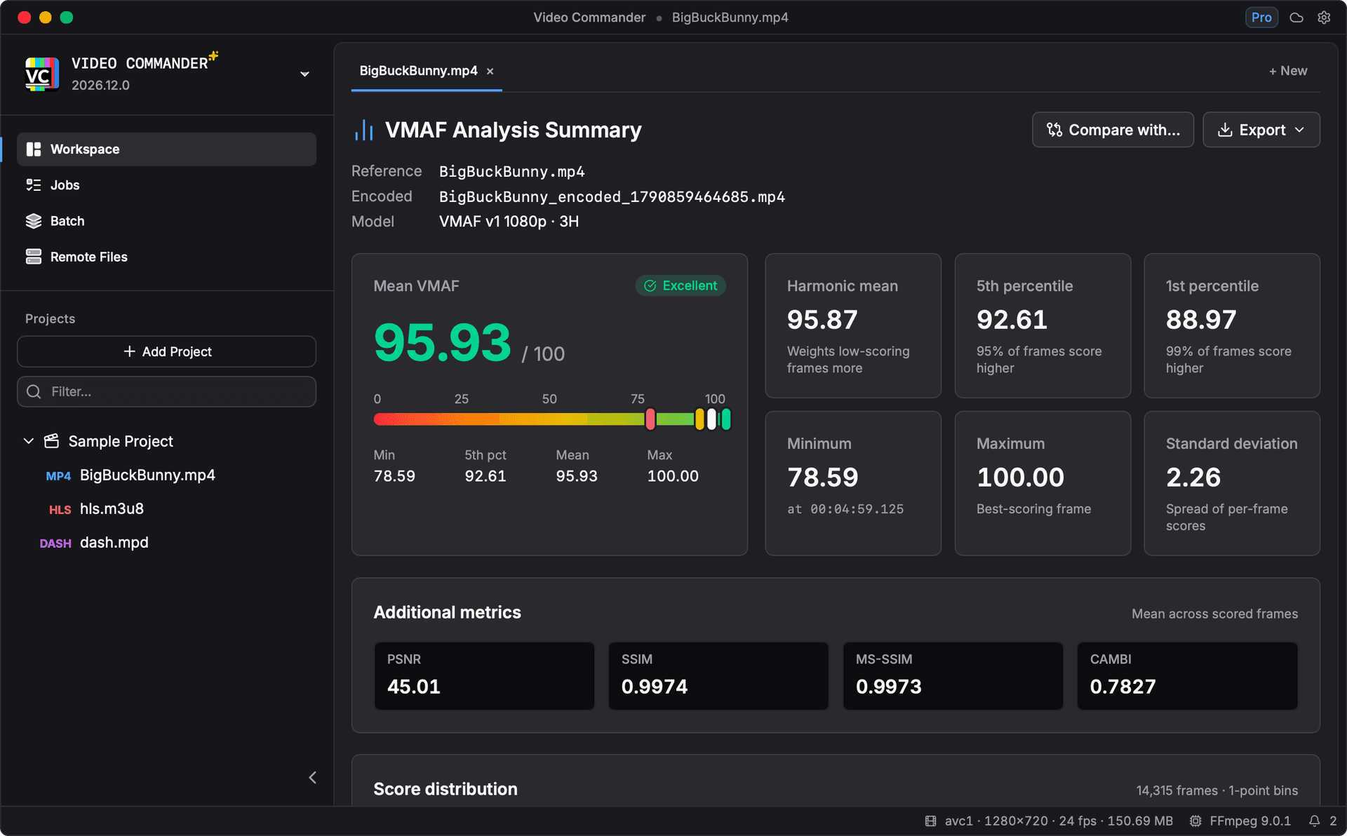
Task: Open the Export dropdown
Action: pos(1261,130)
